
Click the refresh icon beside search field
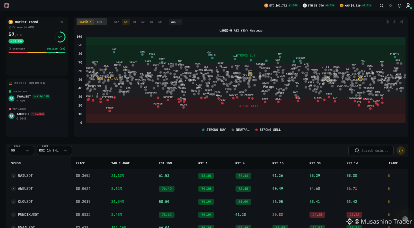[401, 150]
